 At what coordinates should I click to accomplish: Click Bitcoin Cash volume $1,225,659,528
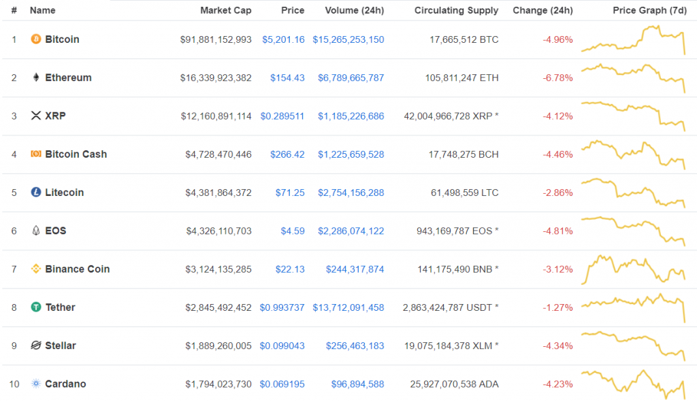(x=351, y=154)
